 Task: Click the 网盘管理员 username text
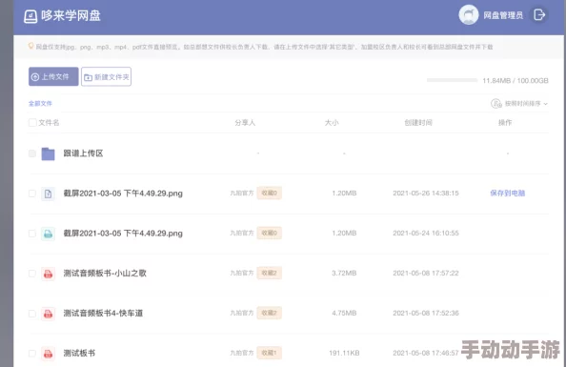(x=503, y=15)
